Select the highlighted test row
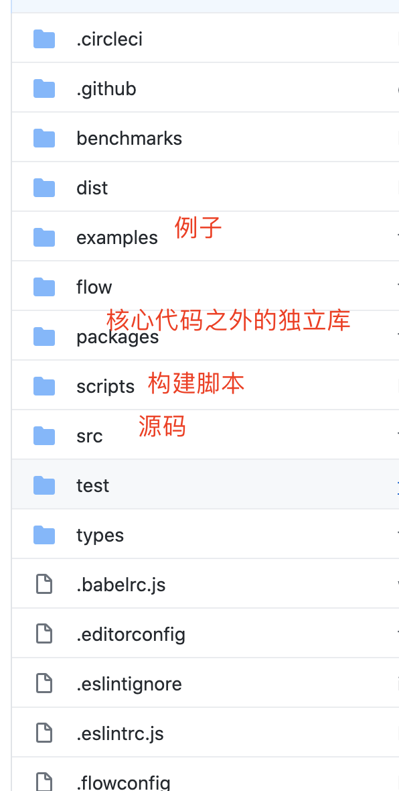The width and height of the screenshot is (399, 791). tap(205, 485)
